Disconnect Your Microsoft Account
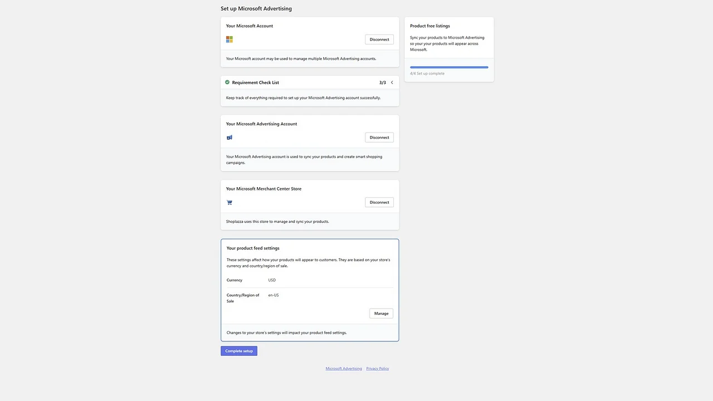713x401 pixels. tap(379, 39)
